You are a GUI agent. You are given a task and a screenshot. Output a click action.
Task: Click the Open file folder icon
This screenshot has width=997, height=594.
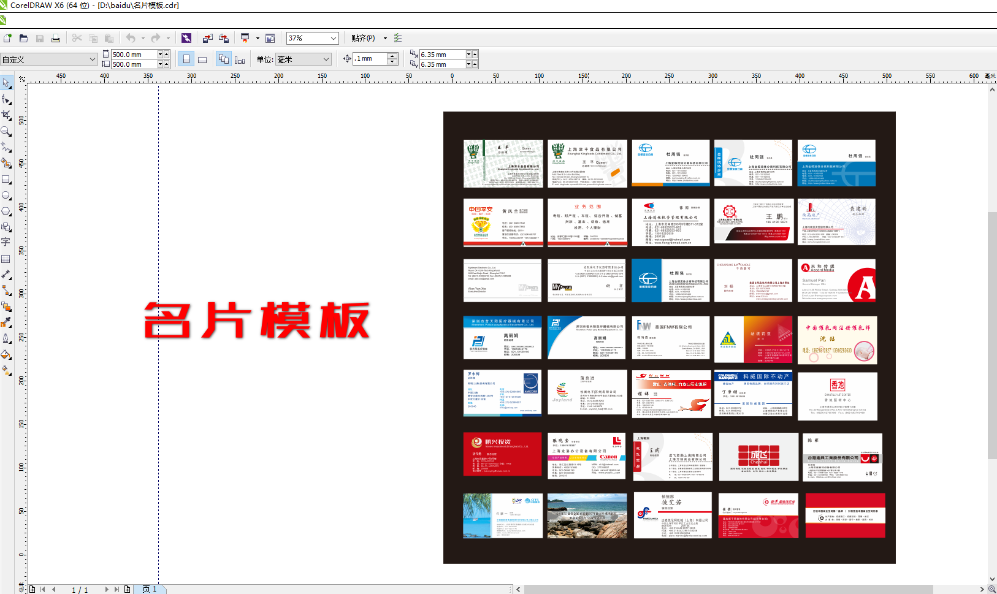point(23,38)
